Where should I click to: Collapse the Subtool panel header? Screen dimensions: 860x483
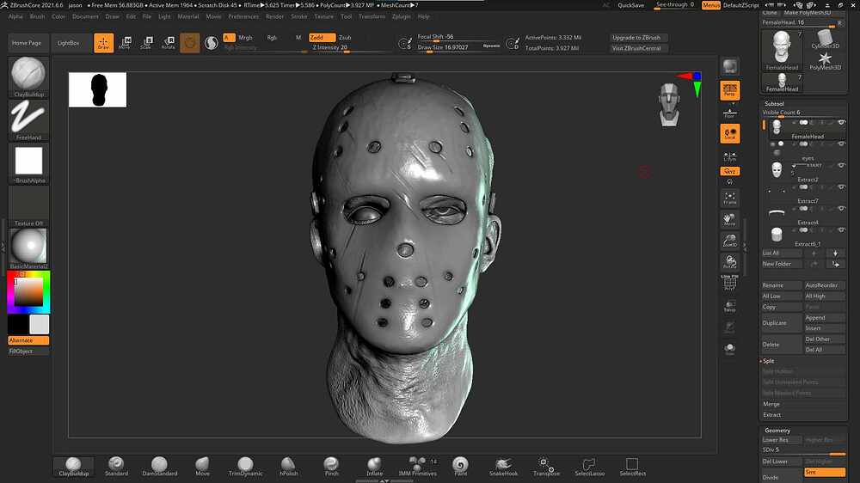point(775,104)
